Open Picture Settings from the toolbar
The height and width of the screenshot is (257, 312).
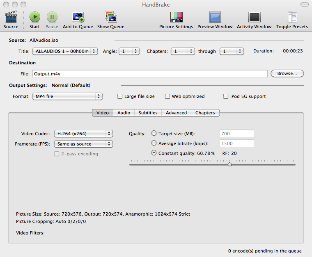pos(176,17)
